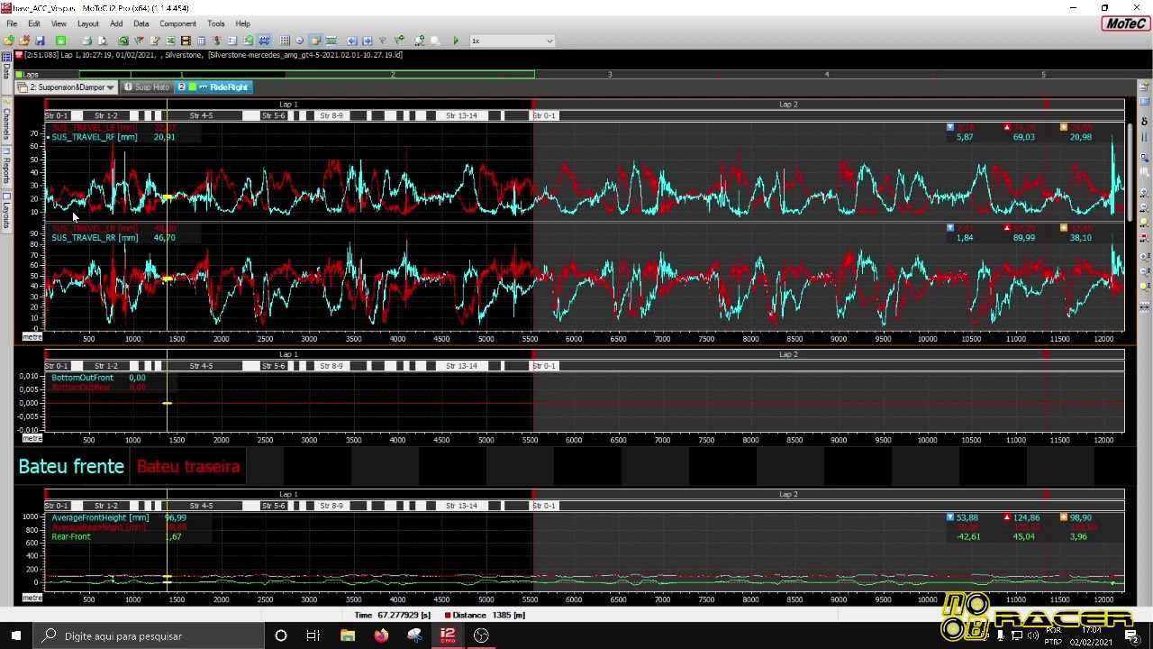
Task: Click the red zoom icon in right sidebar
Action: tap(1145, 236)
